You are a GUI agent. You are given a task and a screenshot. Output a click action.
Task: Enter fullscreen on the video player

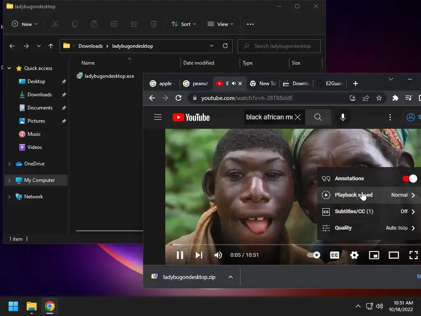[x=414, y=255]
